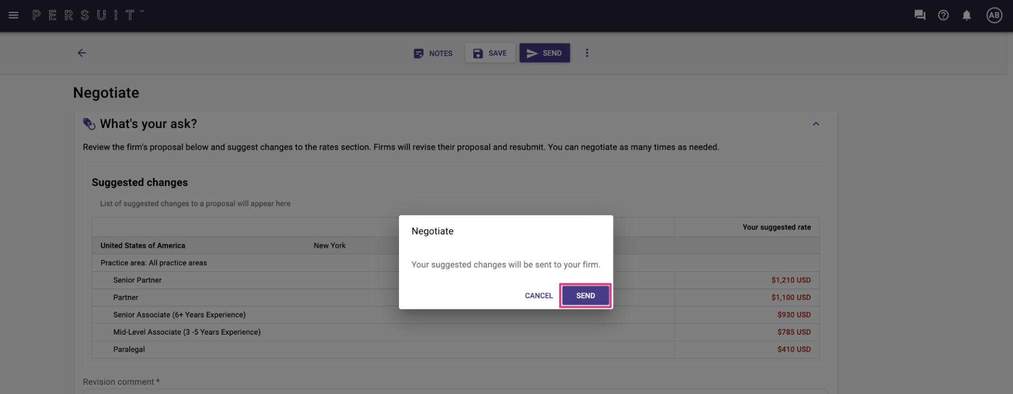
Task: Click the $1,100 USD suggested rate
Action: coord(791,298)
